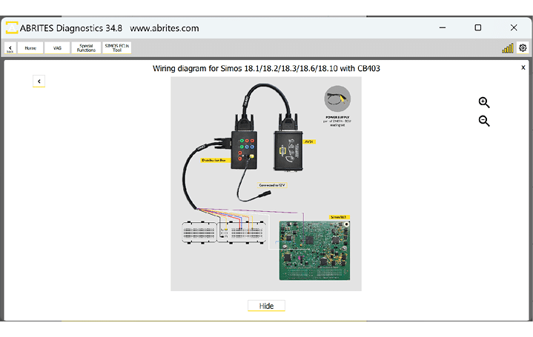533x337 pixels.
Task: Go to the VAG menu
Action: 56,48
